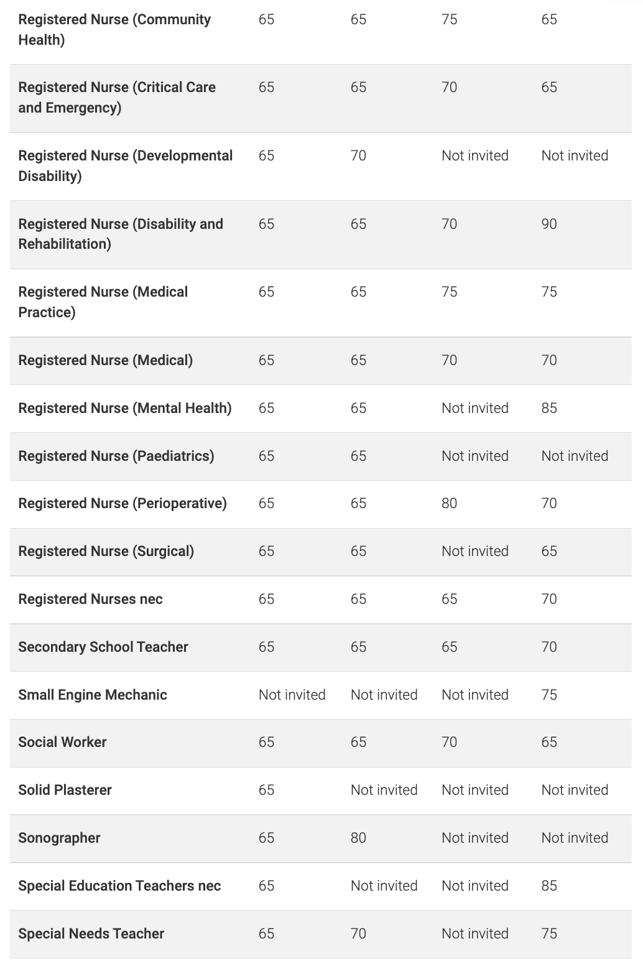
Task: Select the Secondary School Teacher row title
Action: pos(103,647)
